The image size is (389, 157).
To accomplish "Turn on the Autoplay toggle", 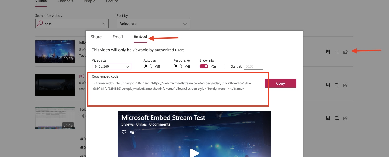I will click(148, 66).
